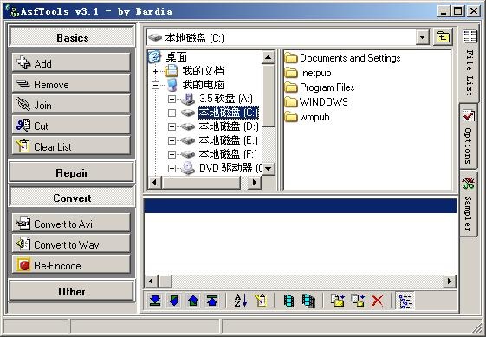This screenshot has height=337, width=486.
Task: Click the clear list clipboard toolbar icon
Action: point(261,301)
